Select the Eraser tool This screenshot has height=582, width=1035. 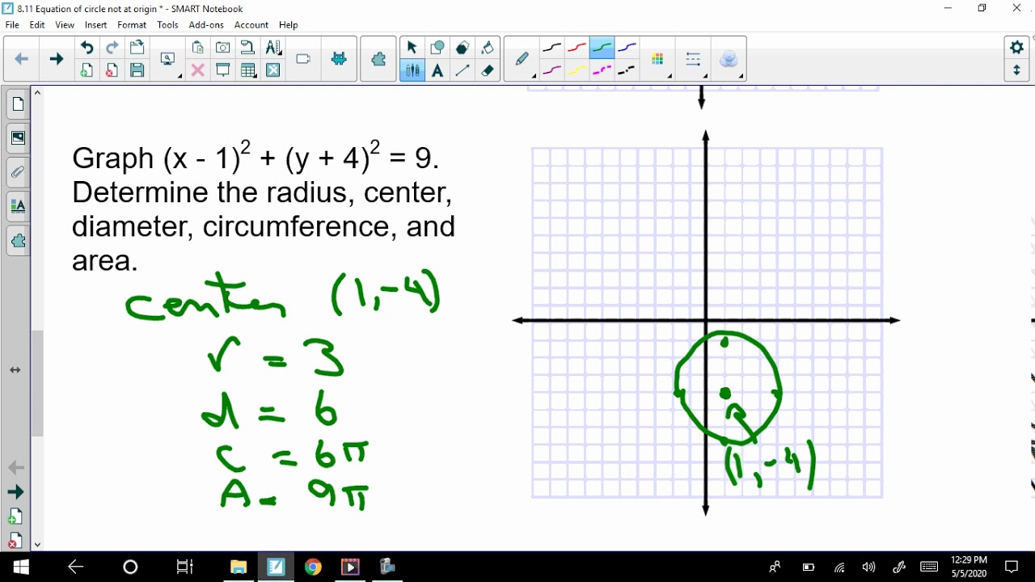click(x=487, y=70)
